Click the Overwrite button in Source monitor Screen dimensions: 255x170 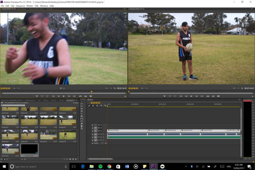click(x=86, y=96)
